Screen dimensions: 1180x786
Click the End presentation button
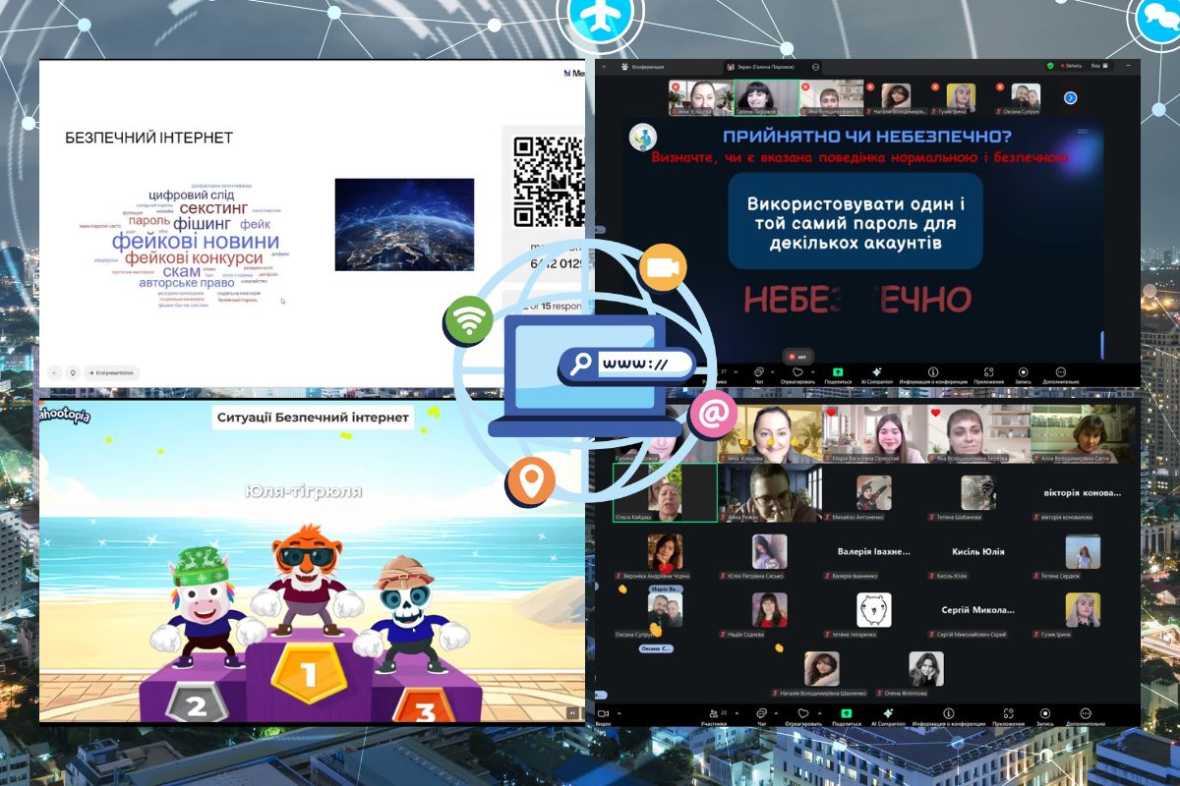(113, 372)
